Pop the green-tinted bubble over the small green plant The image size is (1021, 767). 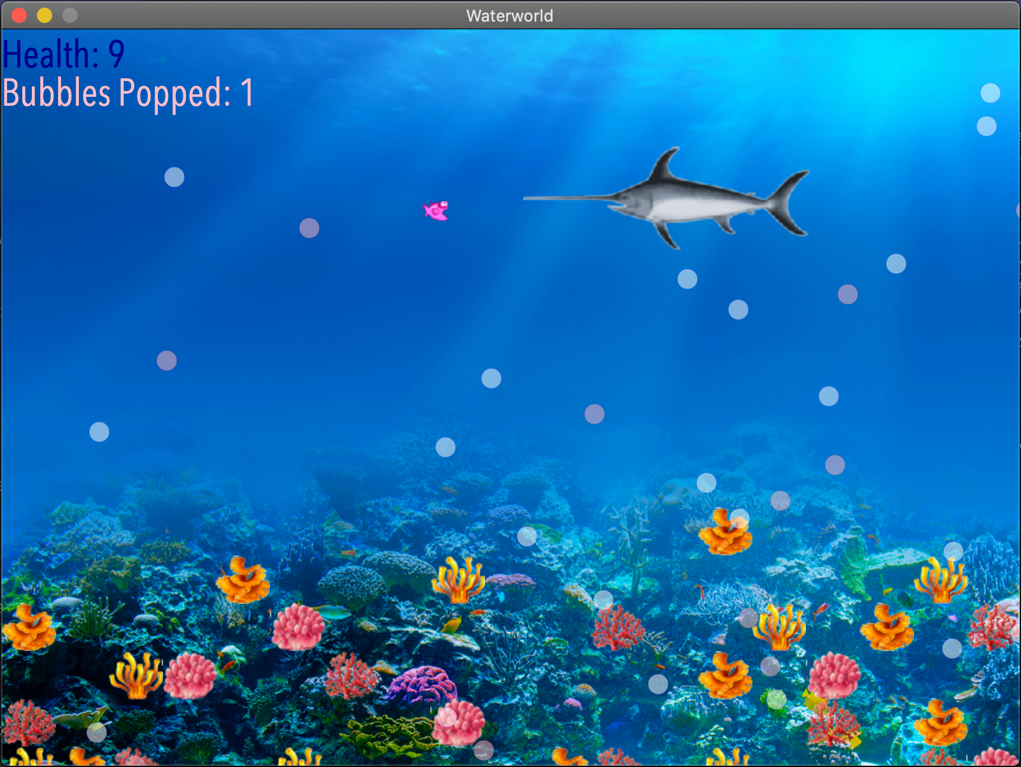[777, 699]
